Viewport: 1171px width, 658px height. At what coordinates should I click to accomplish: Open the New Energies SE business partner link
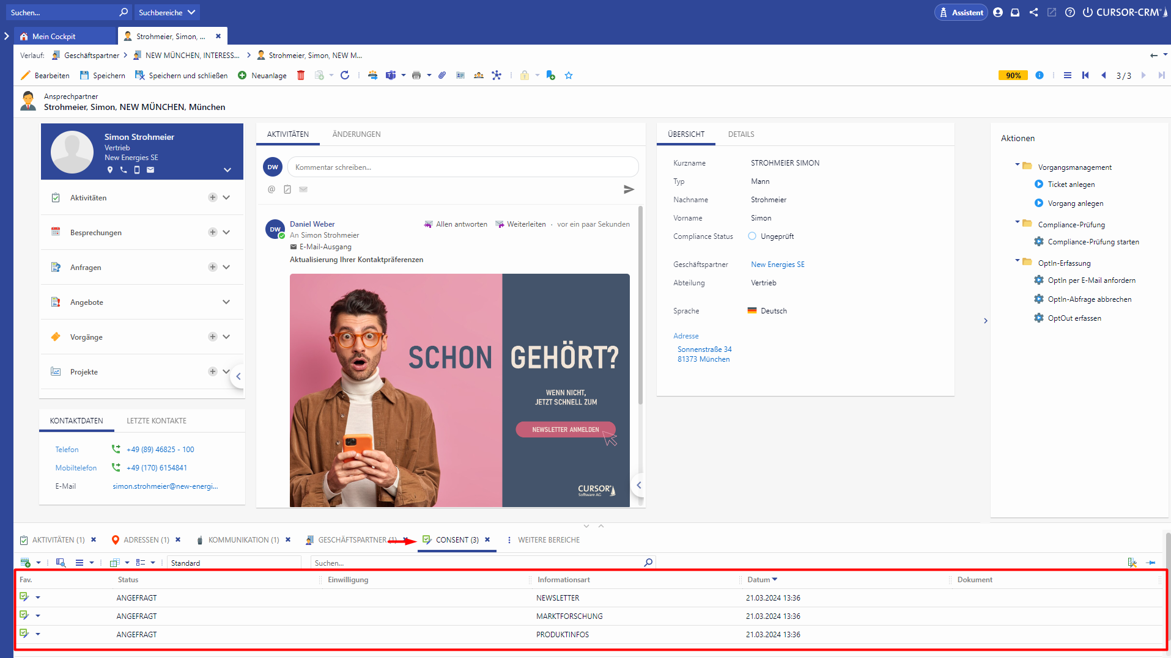[777, 265]
